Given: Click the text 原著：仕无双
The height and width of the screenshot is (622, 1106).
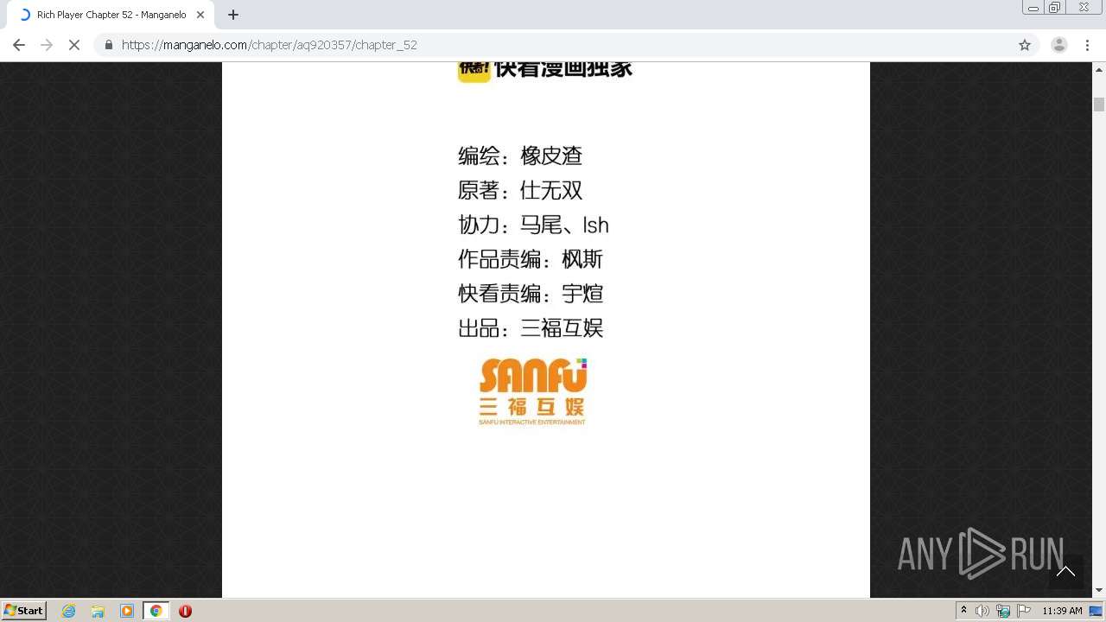Looking at the screenshot, I should tap(520, 190).
